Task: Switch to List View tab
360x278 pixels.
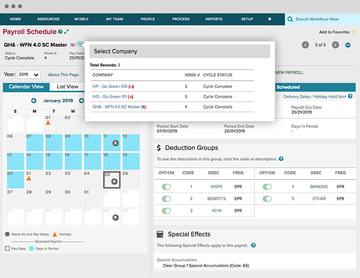Action: [68, 87]
